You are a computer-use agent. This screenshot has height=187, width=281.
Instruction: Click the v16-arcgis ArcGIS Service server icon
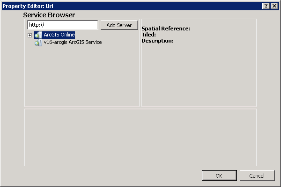(38, 43)
